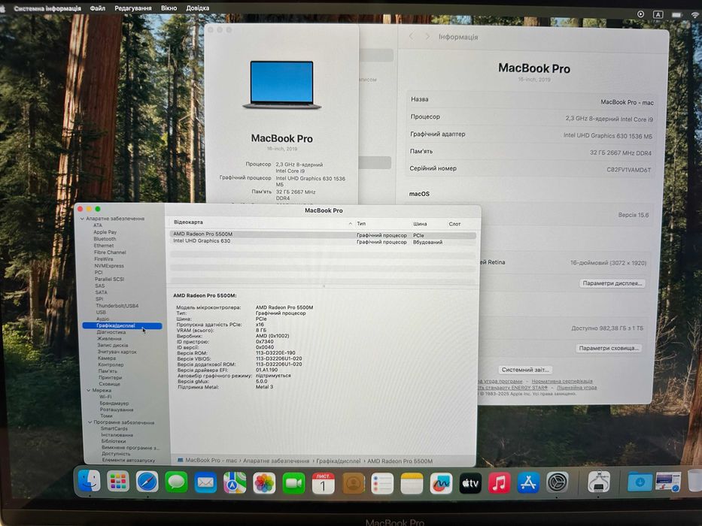The width and height of the screenshot is (702, 526).
Task: Open Apple TV in the dock
Action: (470, 483)
